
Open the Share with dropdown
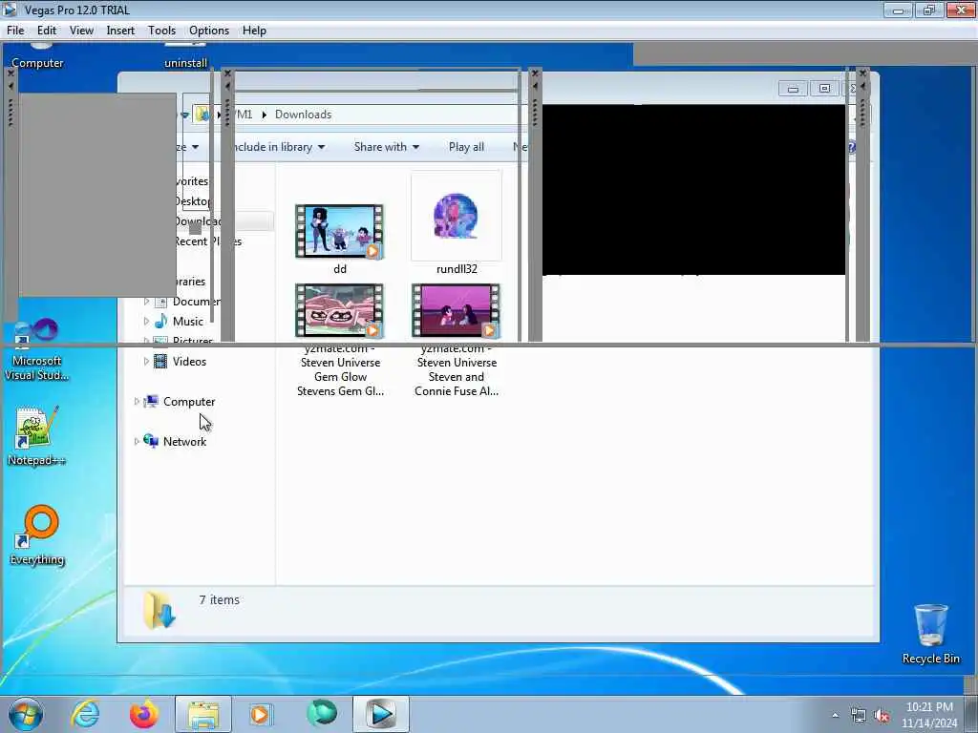[387, 147]
